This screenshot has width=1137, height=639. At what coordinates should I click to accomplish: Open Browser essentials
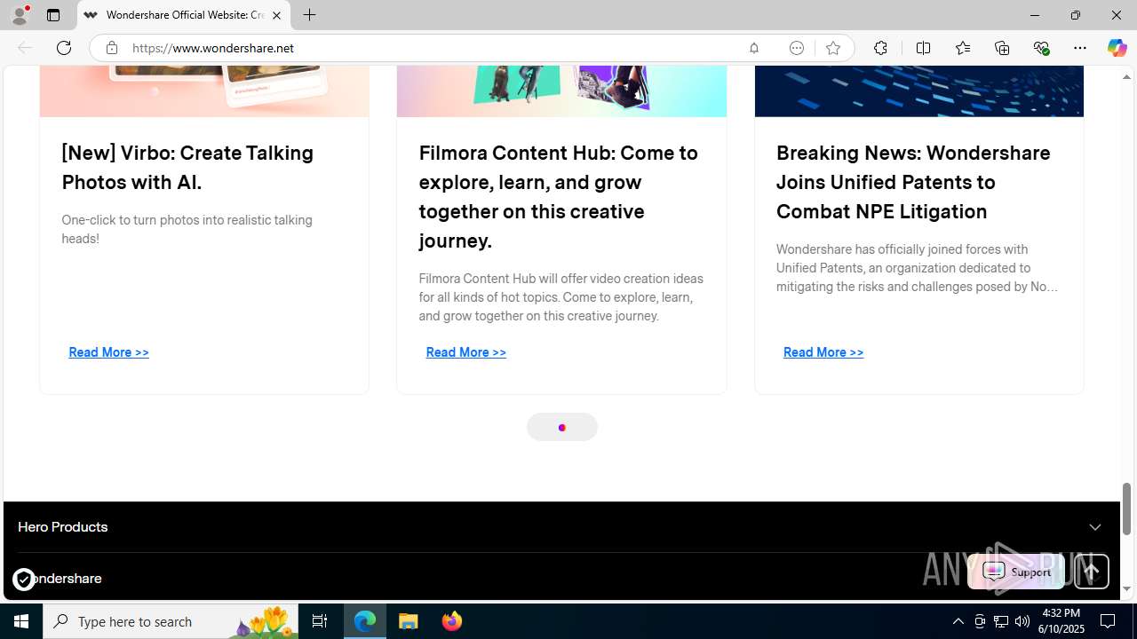1041,48
